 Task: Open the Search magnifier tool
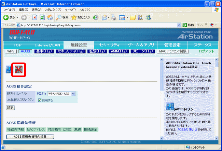pos(58,17)
